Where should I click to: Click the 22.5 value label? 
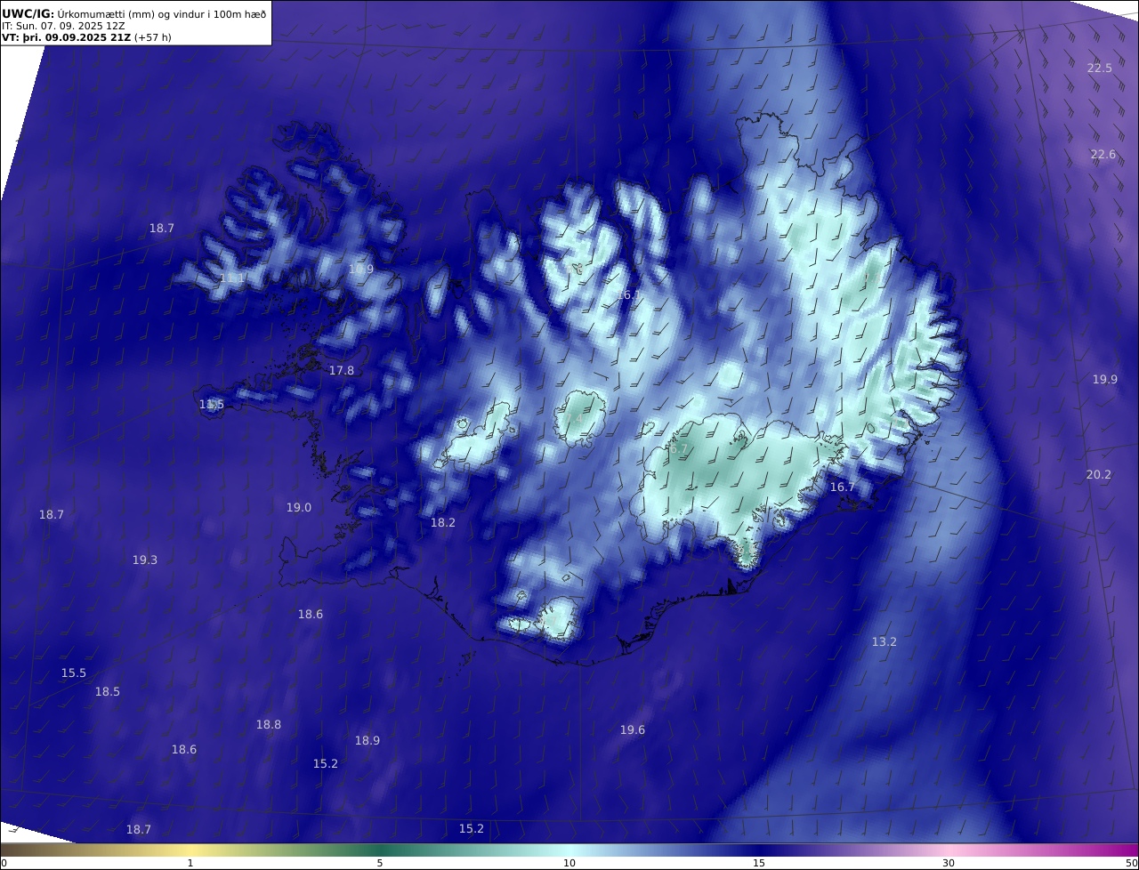[x=1100, y=68]
